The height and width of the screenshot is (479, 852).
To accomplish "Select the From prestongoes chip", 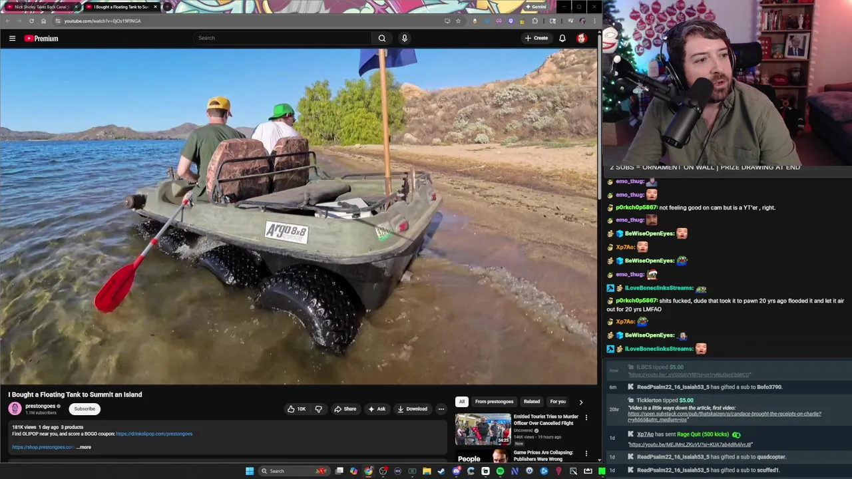I will 494,402.
